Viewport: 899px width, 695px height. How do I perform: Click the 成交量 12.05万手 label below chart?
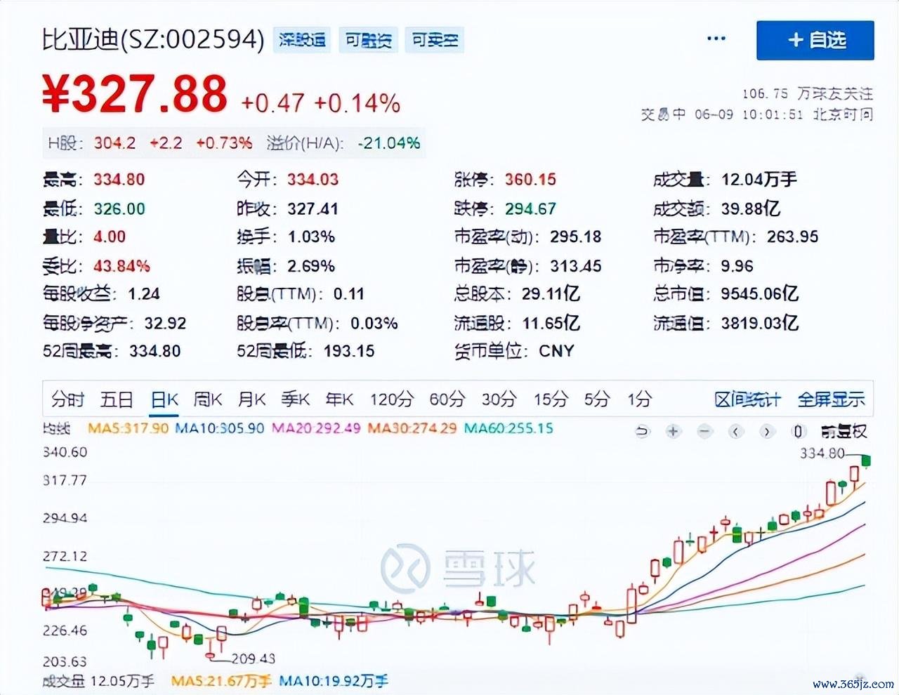98,681
